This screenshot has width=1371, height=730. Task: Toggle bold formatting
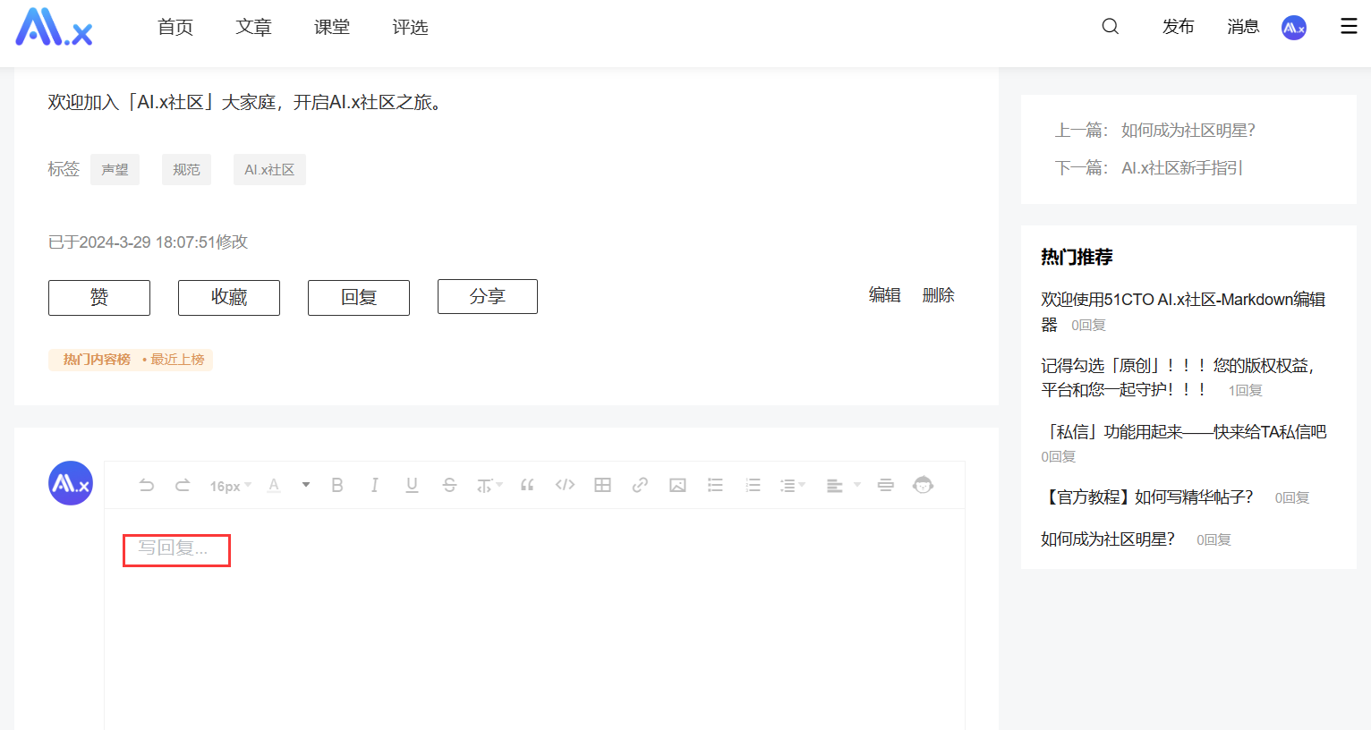(x=337, y=485)
